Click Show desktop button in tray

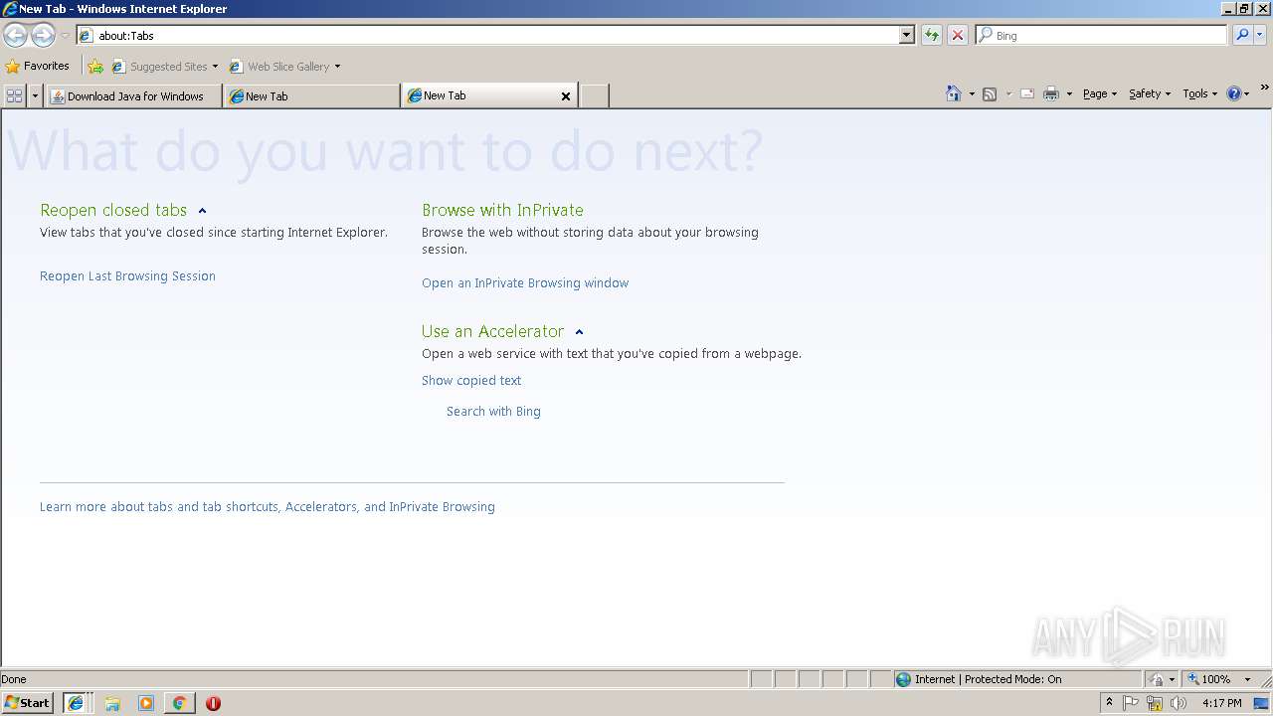(1262, 703)
